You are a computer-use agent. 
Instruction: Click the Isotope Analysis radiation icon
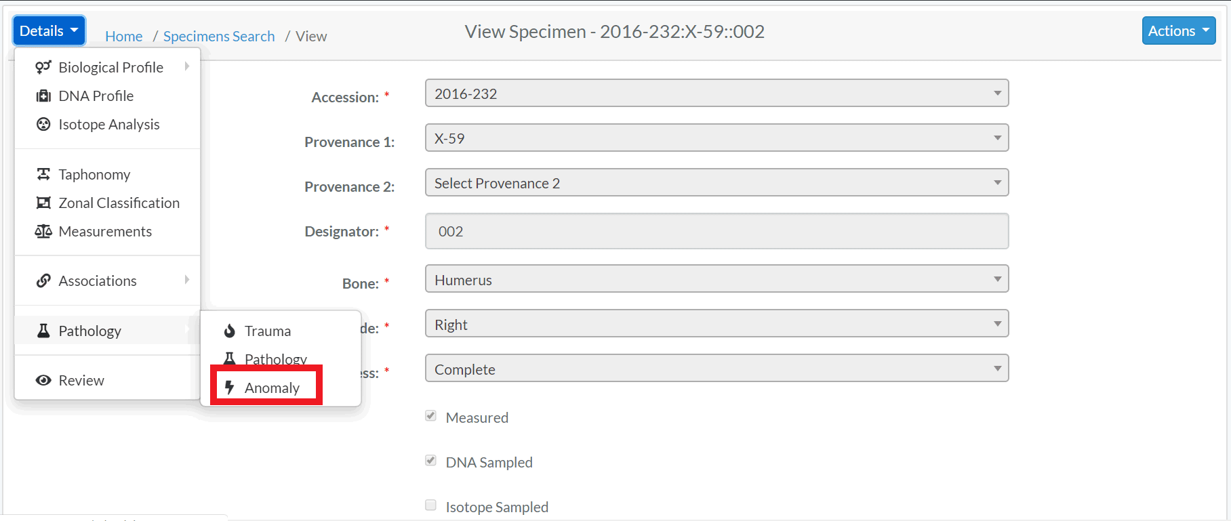tap(43, 124)
